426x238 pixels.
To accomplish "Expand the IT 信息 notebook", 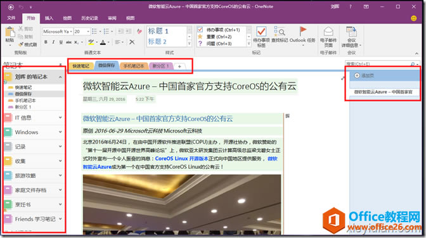I will (x=60, y=117).
